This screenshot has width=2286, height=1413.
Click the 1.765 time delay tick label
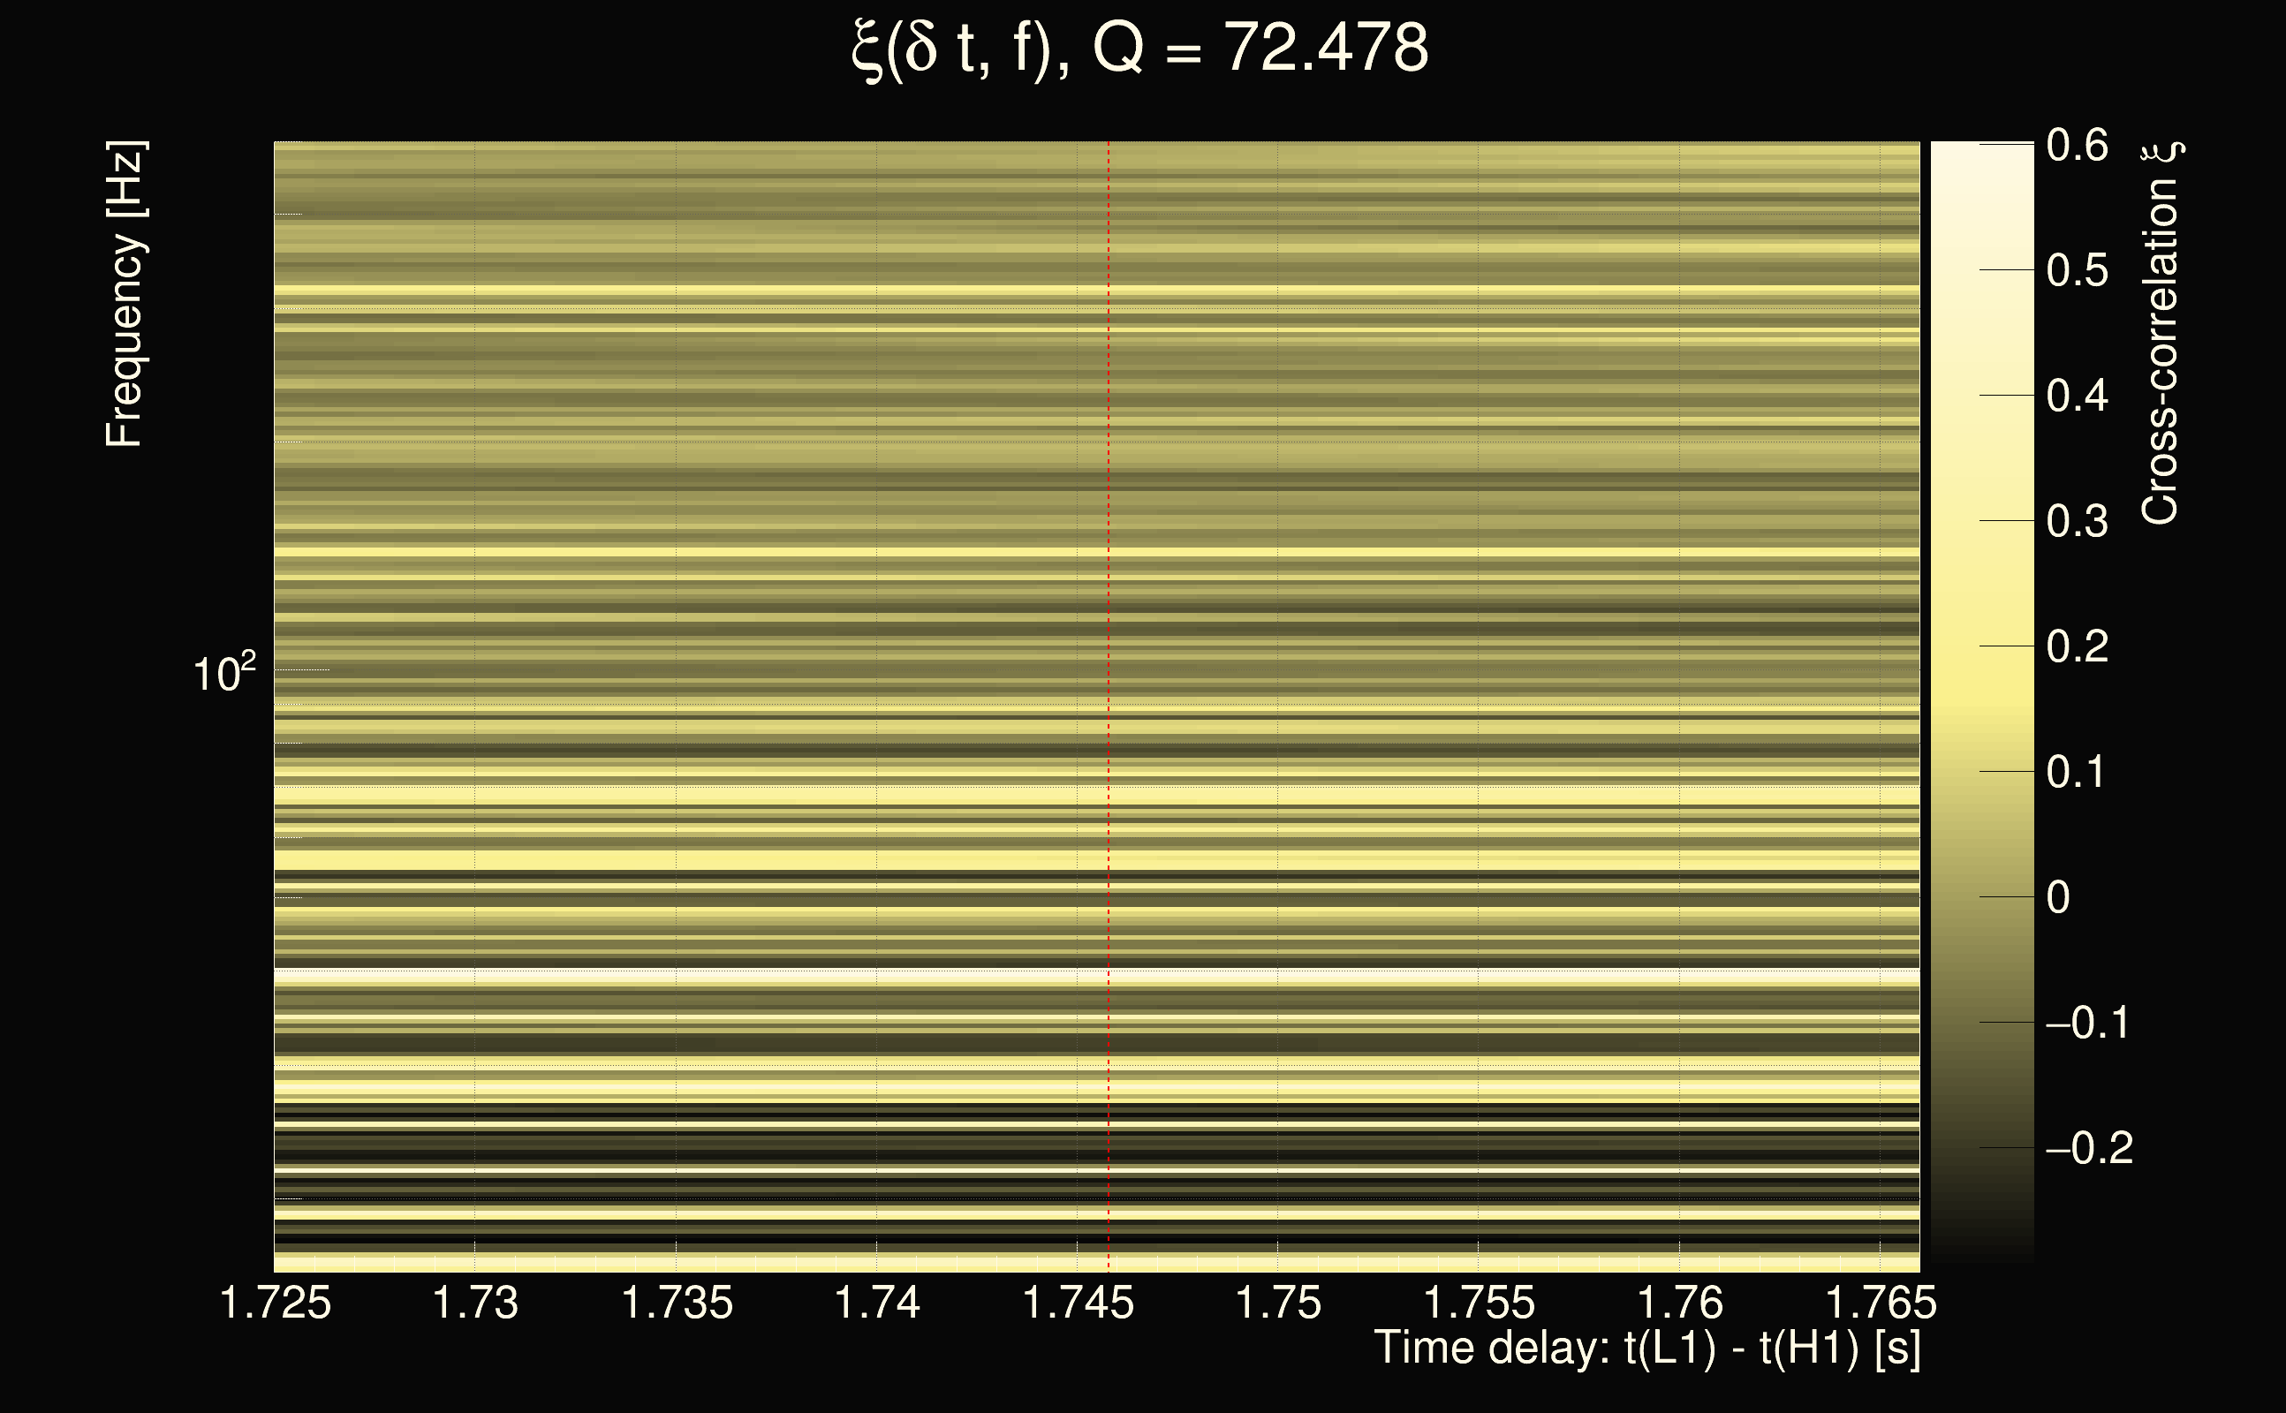[x=1881, y=1303]
